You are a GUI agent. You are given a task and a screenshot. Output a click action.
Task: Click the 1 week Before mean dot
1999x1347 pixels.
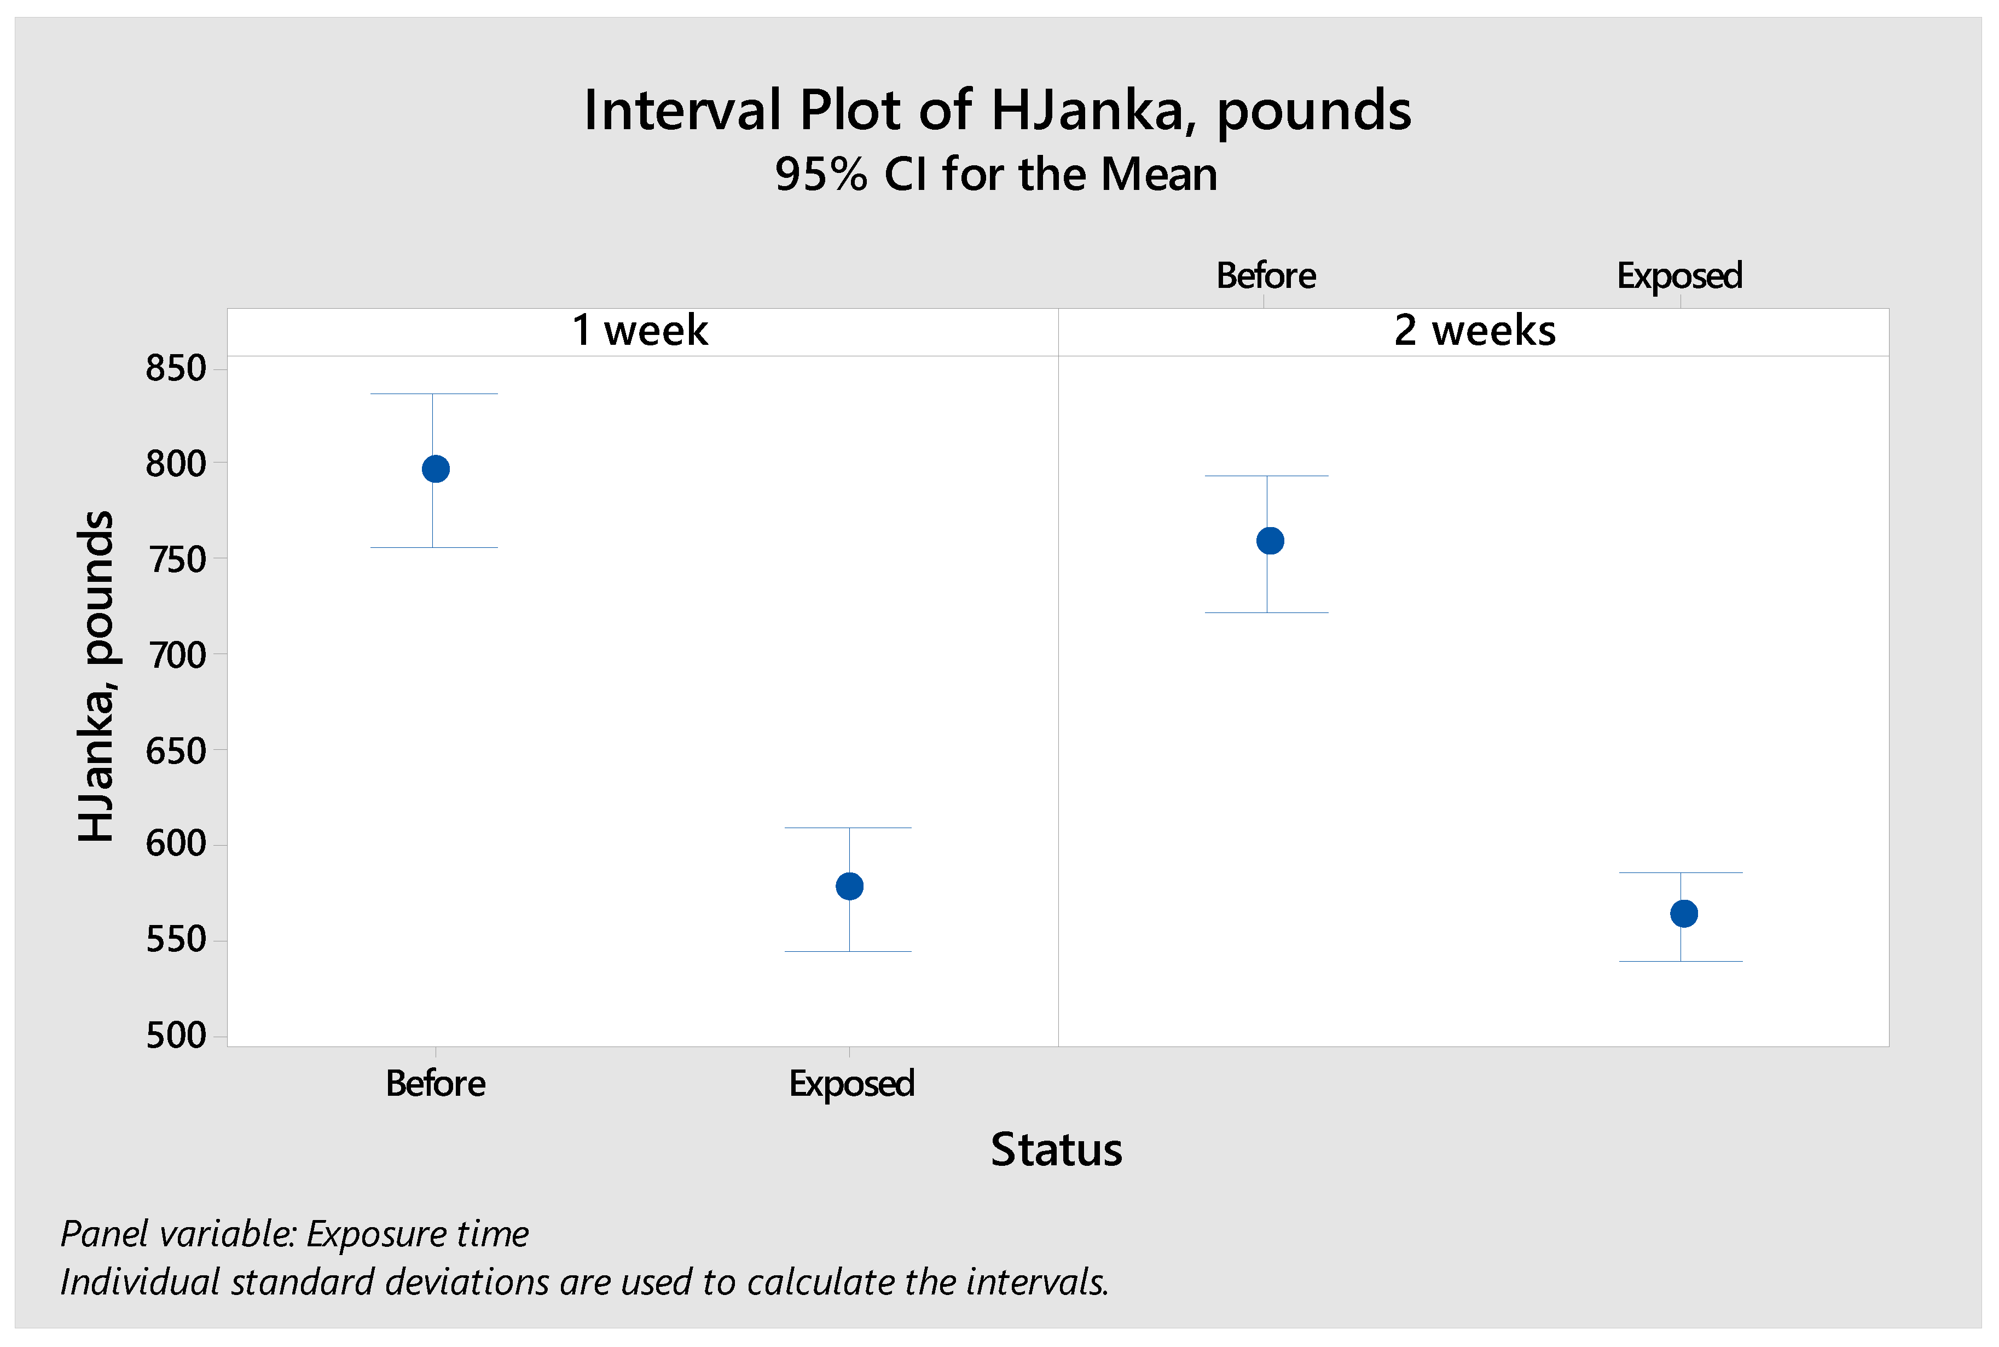[436, 469]
